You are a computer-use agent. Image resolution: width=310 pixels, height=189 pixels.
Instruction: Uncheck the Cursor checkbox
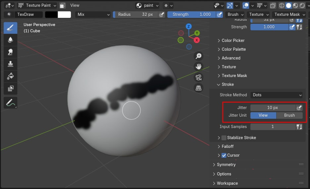(224, 156)
